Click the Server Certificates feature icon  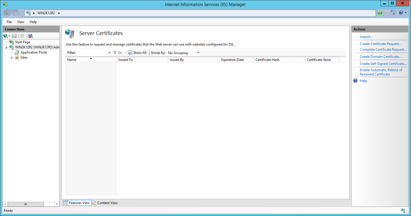pyautogui.click(x=70, y=34)
